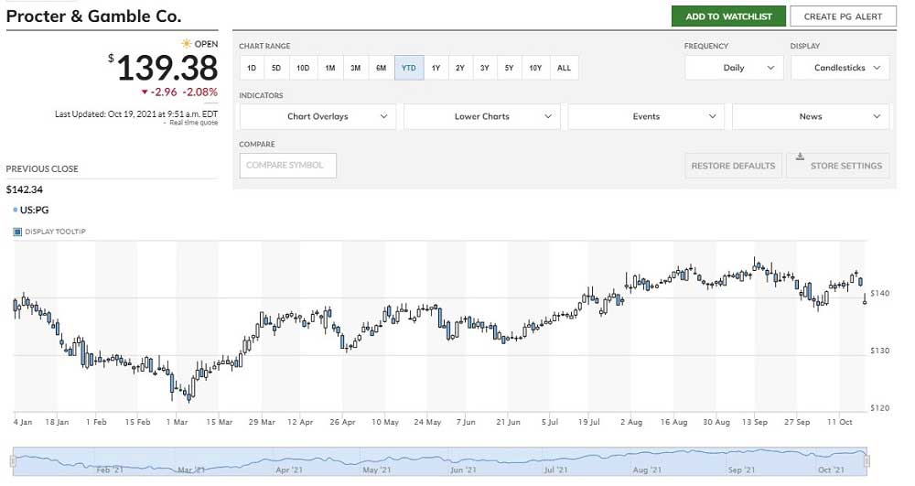Open the Candlesticks display dropdown
Viewport: 915px width, 486px height.
click(840, 68)
